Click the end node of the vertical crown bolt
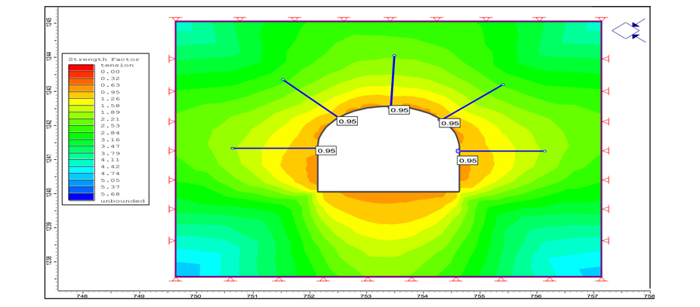The width and height of the screenshot is (700, 307). [394, 56]
